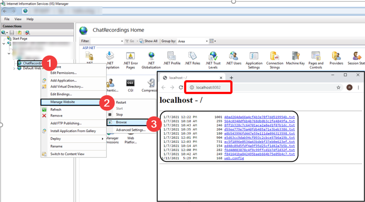Image resolution: width=365 pixels, height=202 pixels.
Task: Bookmark the page with the star icon
Action: tap(338, 87)
